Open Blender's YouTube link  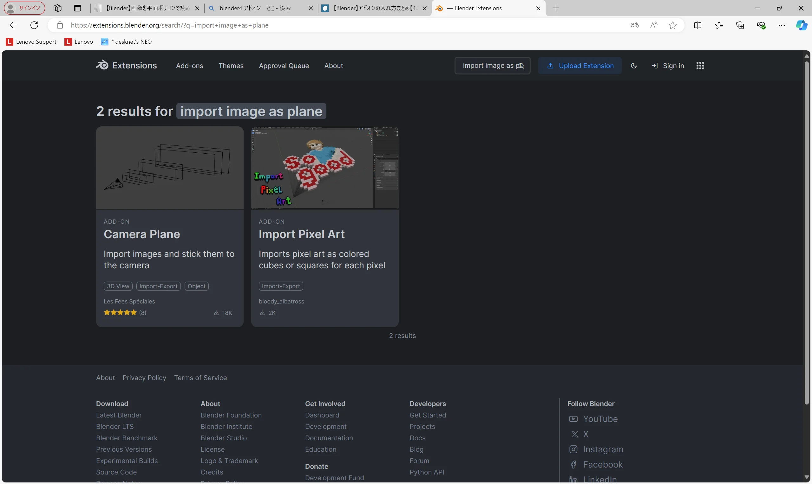(593, 419)
